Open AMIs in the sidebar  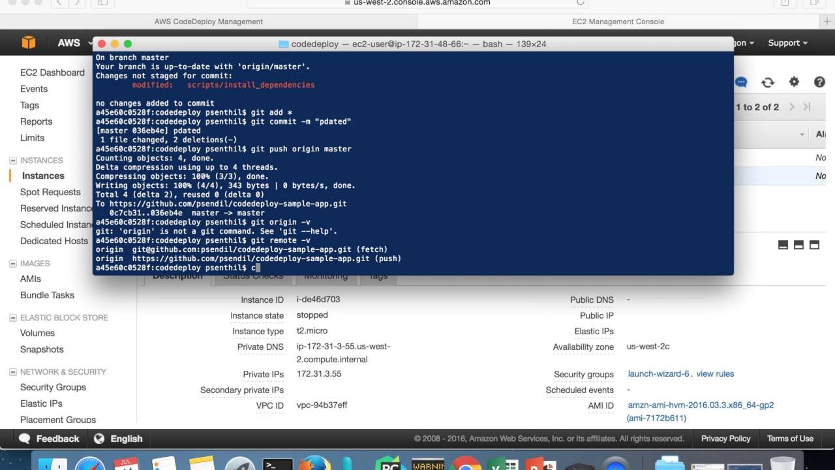[x=31, y=279]
